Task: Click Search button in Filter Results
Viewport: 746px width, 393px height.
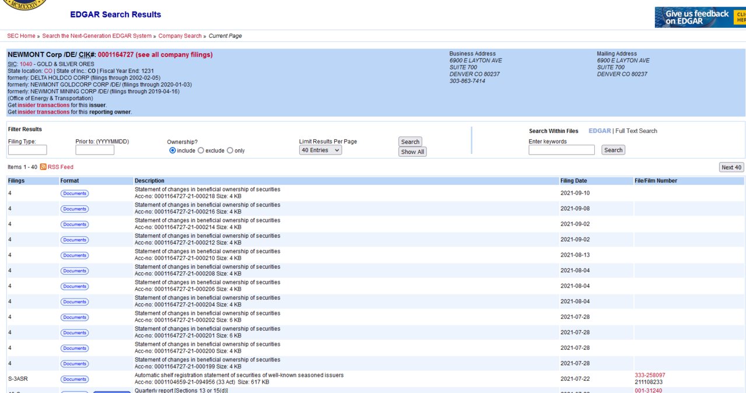Action: point(410,142)
